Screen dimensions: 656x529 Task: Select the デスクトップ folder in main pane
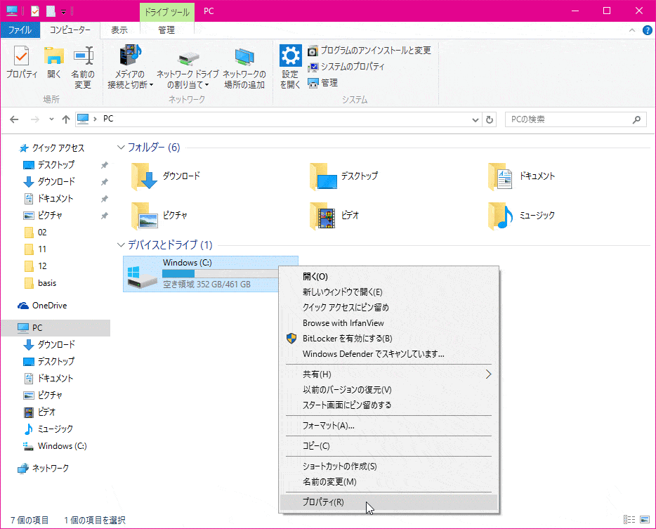click(344, 176)
